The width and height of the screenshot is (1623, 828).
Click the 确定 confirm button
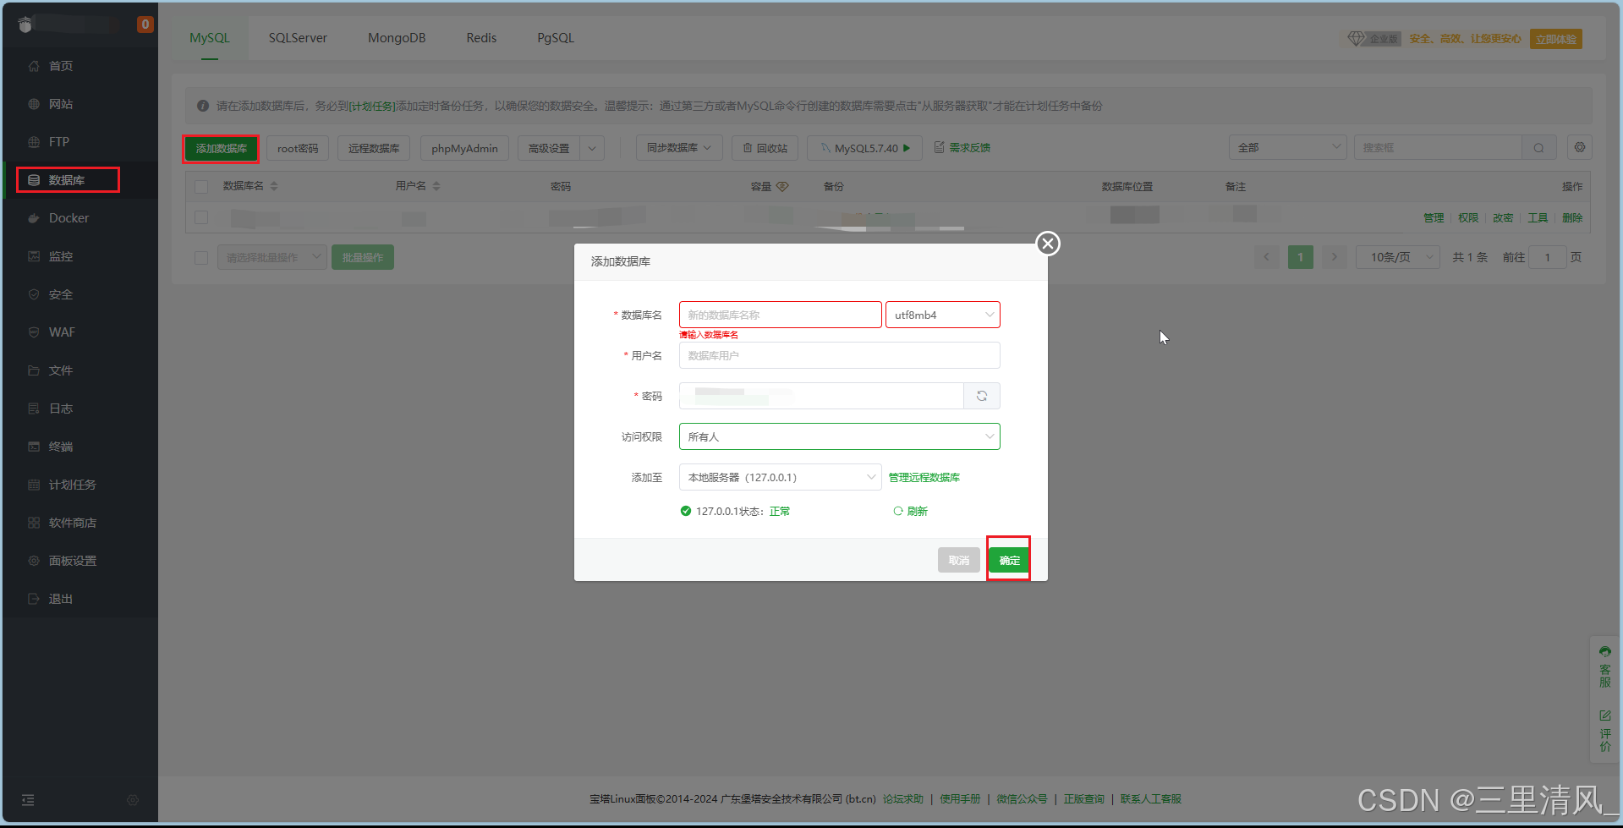point(1009,560)
